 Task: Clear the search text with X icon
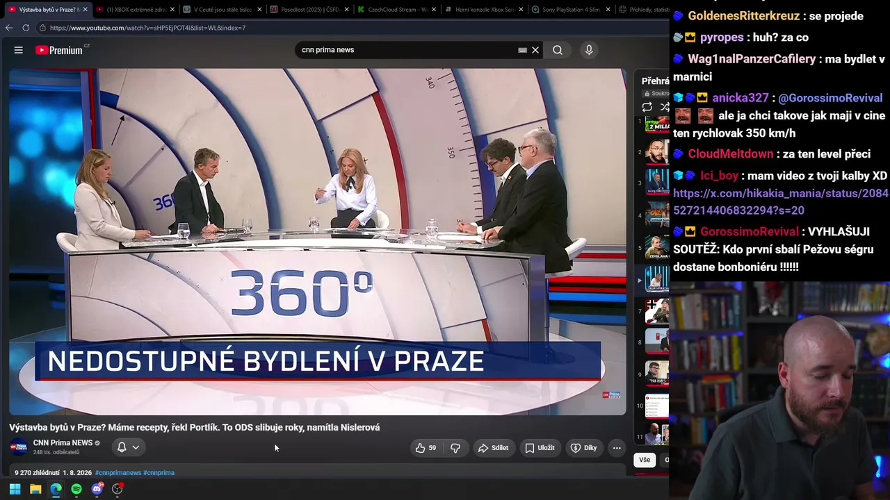tap(535, 50)
